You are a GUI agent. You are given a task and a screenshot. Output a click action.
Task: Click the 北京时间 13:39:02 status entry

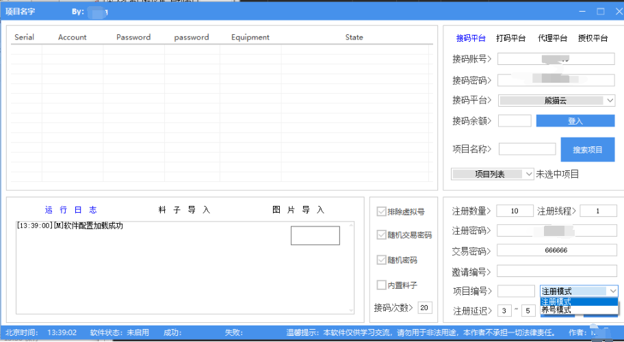41,332
